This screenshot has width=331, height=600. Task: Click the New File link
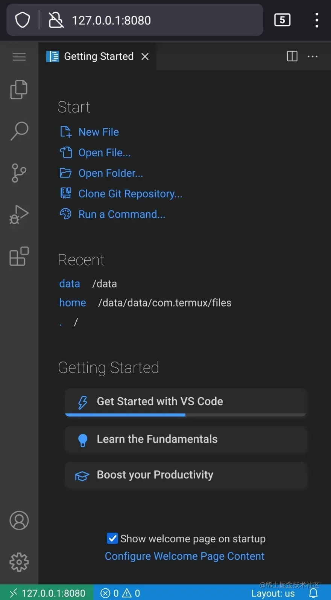coord(99,132)
